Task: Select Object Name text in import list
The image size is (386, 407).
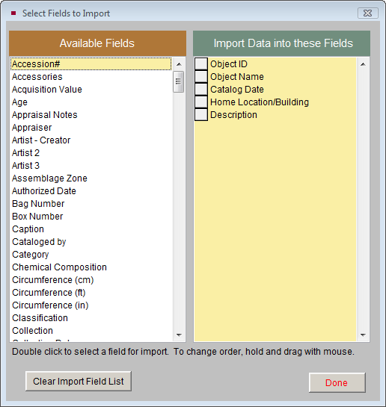Action: pyautogui.click(x=237, y=77)
